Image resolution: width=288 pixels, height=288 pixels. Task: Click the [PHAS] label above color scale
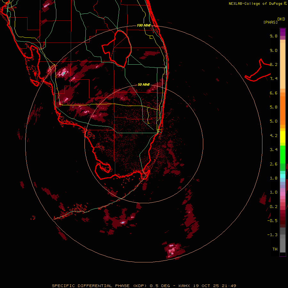270,22
